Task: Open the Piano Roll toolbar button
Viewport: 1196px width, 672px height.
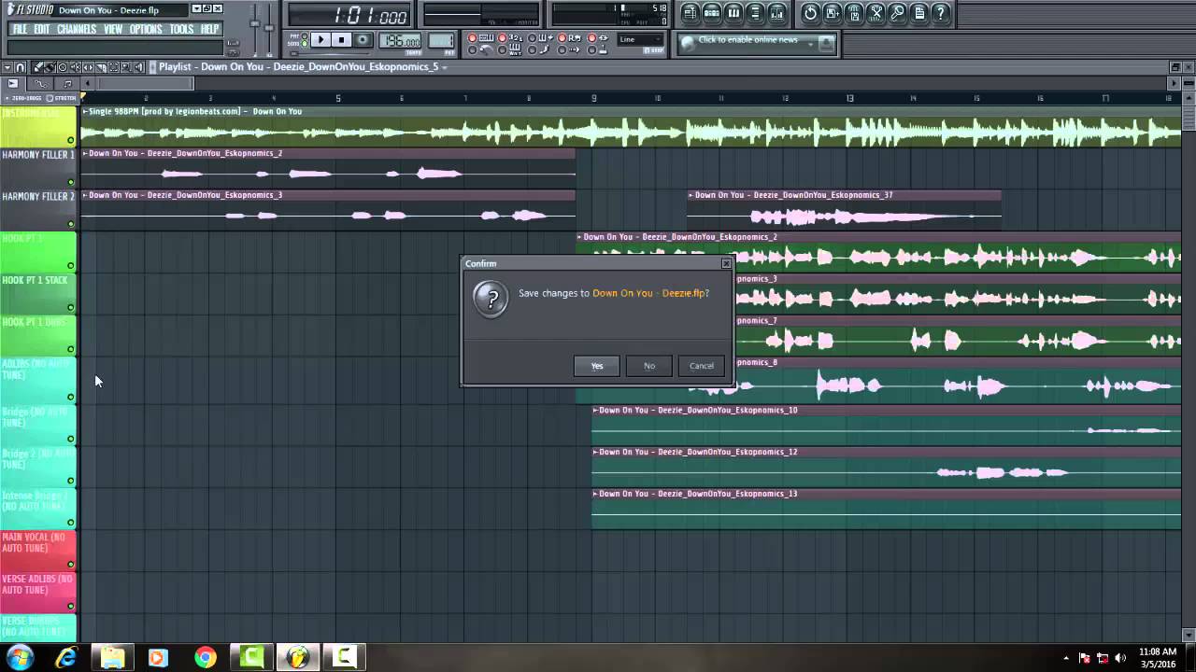Action: [733, 12]
